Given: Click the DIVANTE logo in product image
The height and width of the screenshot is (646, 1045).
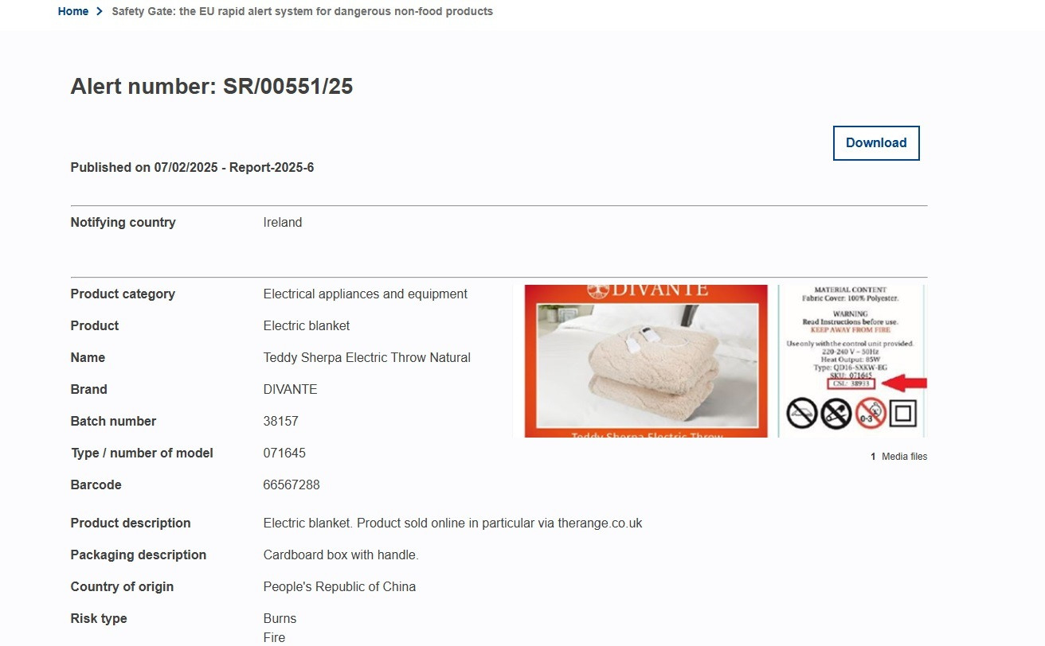Looking at the screenshot, I should coord(646,290).
